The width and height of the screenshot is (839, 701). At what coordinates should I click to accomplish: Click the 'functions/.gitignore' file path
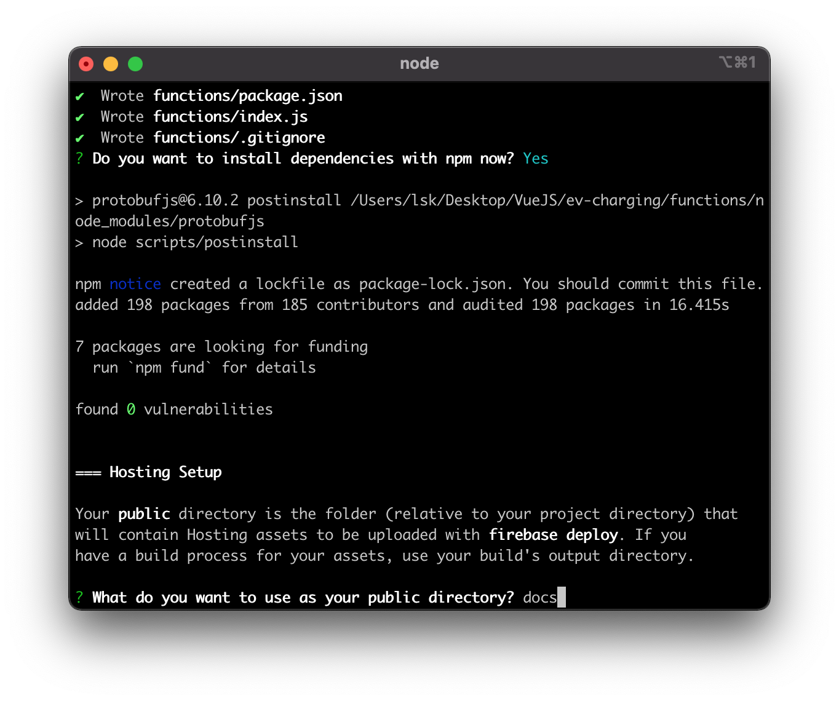pyautogui.click(x=239, y=138)
